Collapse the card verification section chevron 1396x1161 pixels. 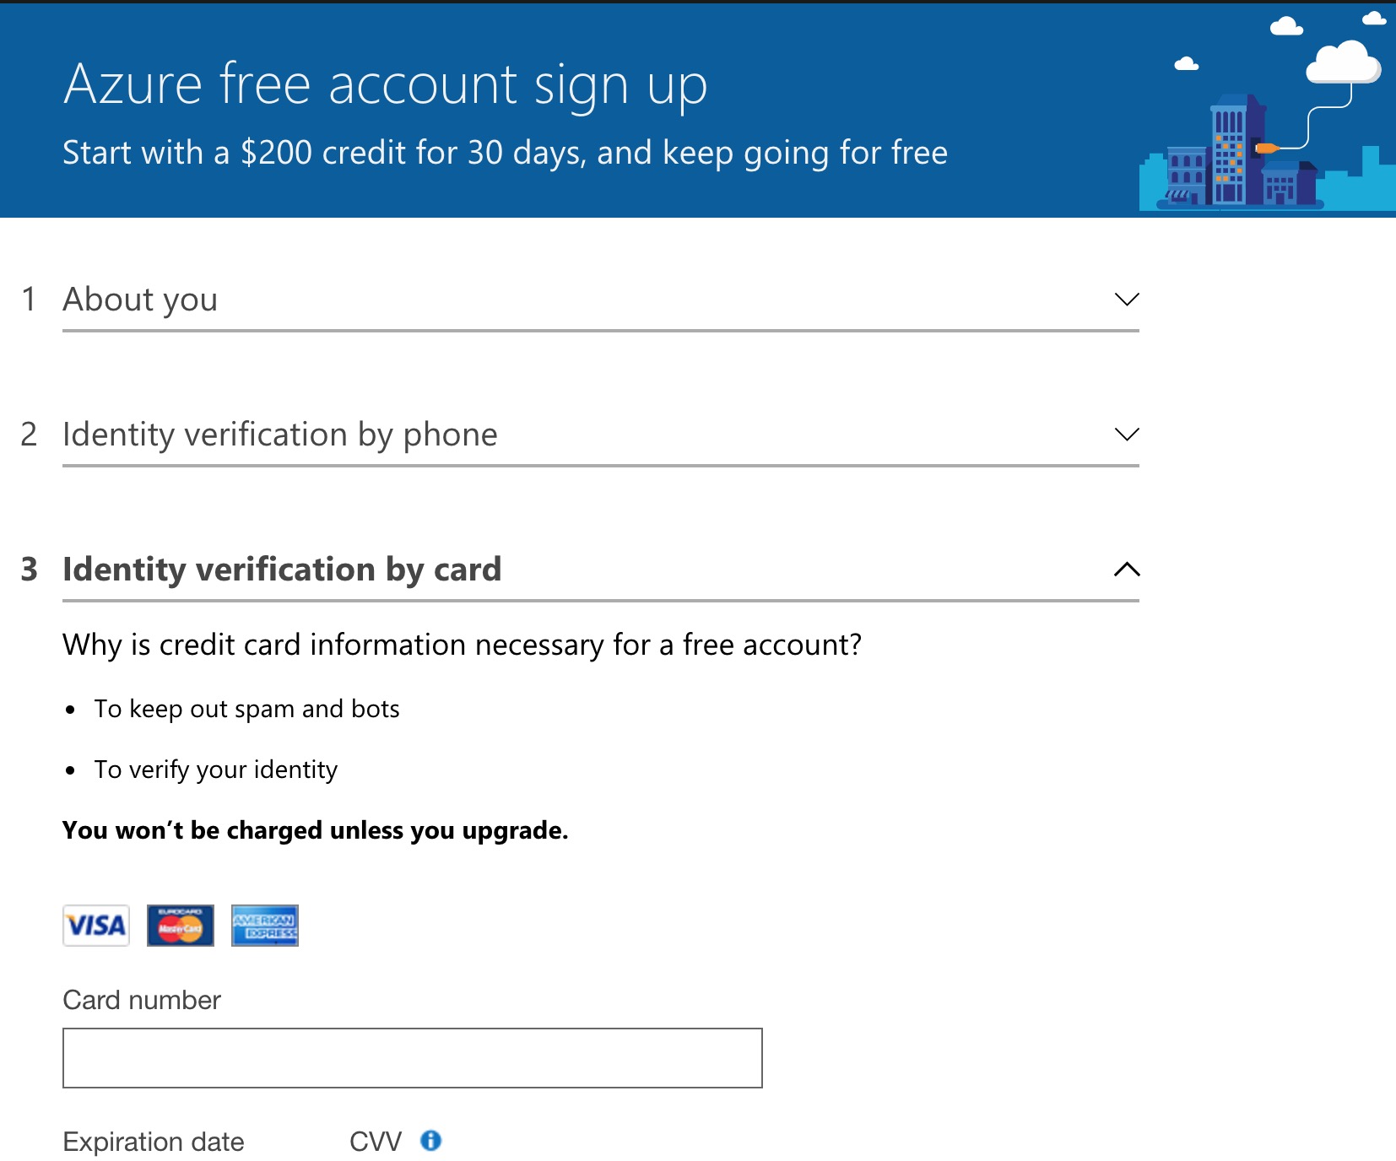click(1127, 570)
